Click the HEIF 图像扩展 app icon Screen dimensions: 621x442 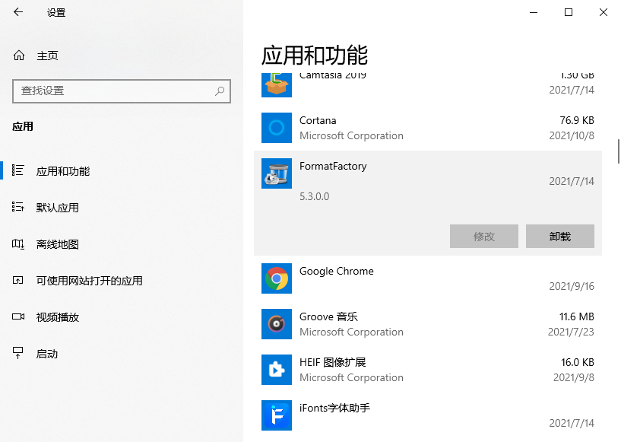(277, 370)
